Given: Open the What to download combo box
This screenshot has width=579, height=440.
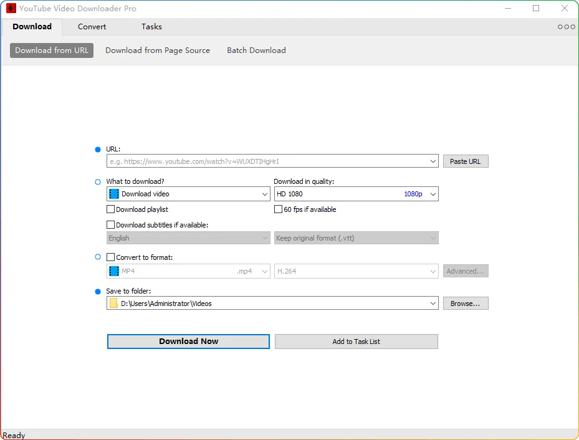Looking at the screenshot, I should 188,194.
